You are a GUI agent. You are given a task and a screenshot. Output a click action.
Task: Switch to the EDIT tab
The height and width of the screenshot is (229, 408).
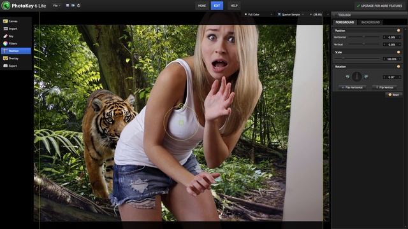pos(217,6)
